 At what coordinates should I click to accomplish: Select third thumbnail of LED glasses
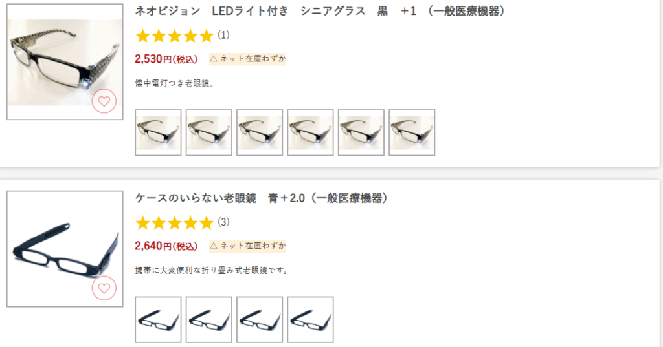click(260, 132)
